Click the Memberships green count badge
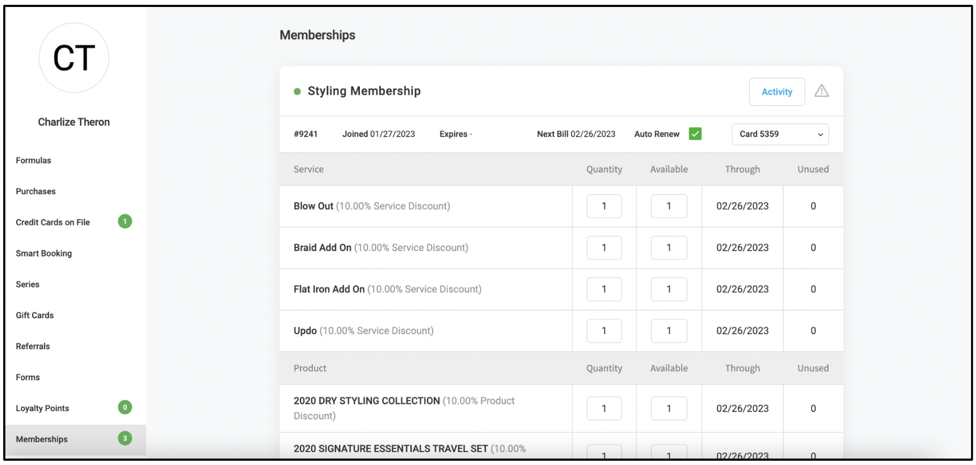The width and height of the screenshot is (976, 465). pyautogui.click(x=125, y=438)
